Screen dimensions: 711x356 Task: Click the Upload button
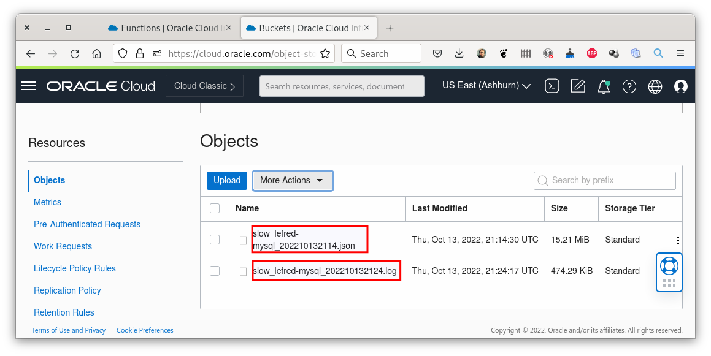click(x=226, y=180)
